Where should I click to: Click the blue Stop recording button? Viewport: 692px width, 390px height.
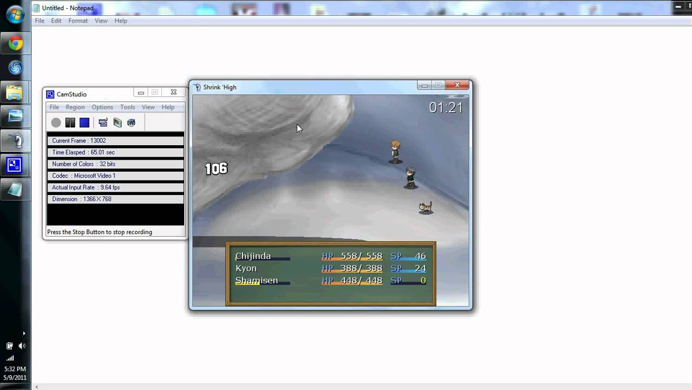(84, 122)
